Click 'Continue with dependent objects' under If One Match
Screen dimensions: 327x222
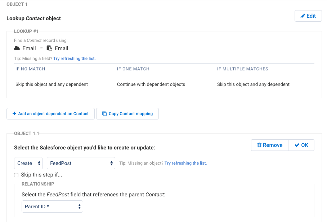click(x=151, y=84)
